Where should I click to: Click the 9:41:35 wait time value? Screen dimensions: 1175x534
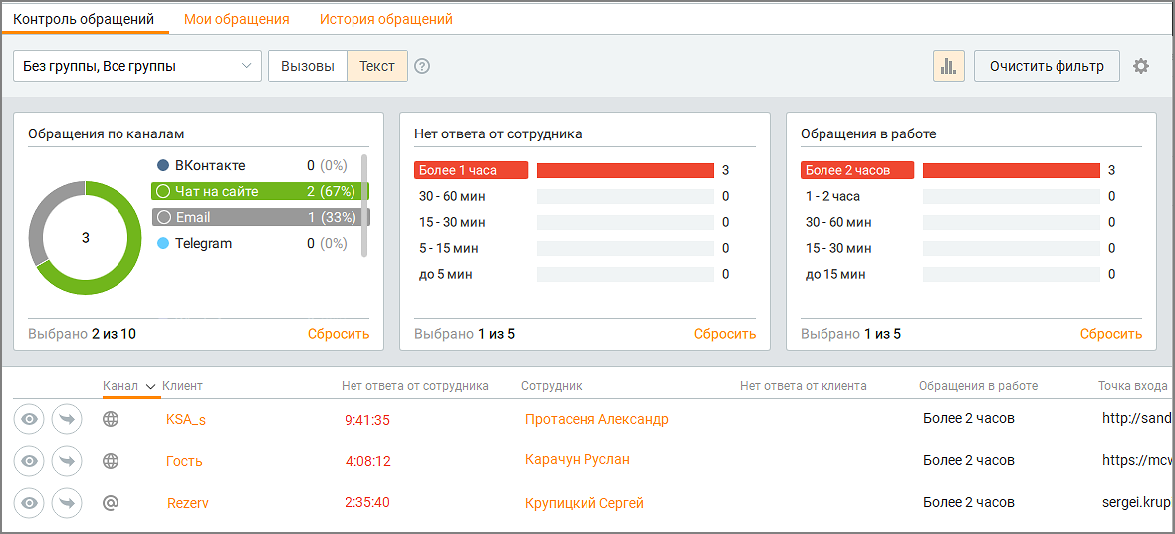pyautogui.click(x=367, y=420)
